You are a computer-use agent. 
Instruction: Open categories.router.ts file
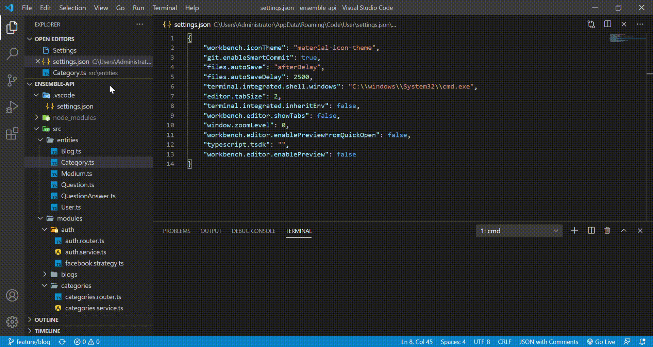(88, 297)
